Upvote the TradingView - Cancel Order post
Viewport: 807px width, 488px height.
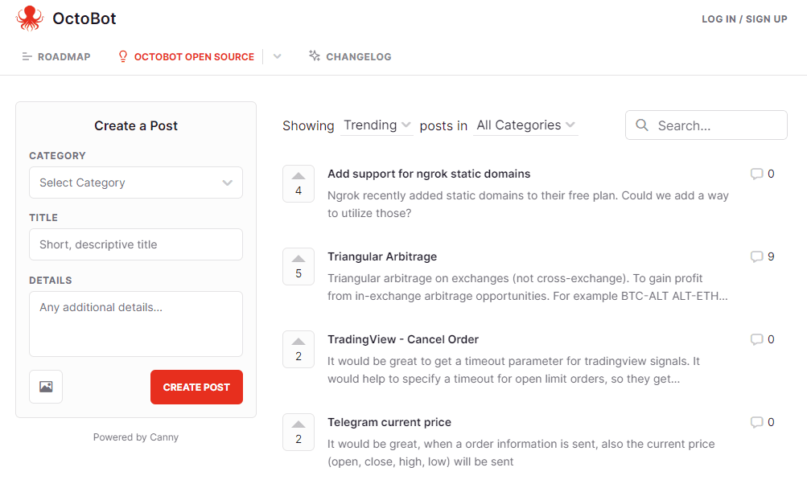(299, 349)
